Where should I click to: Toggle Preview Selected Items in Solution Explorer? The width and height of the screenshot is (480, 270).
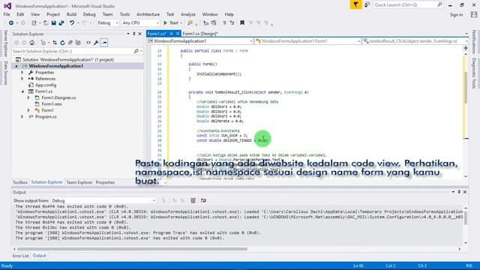(104, 43)
